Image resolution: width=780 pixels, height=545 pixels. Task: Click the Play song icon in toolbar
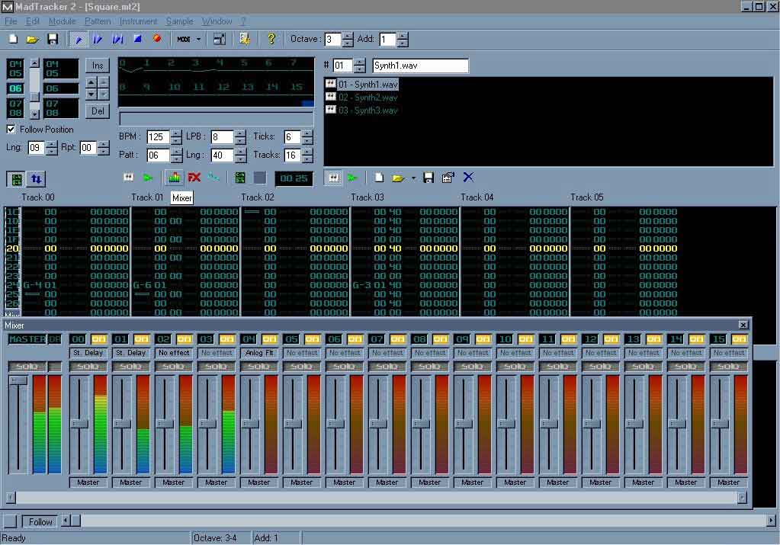[78, 39]
